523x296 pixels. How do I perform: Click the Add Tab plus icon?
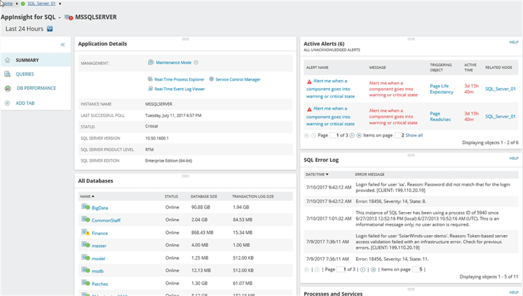click(7, 103)
